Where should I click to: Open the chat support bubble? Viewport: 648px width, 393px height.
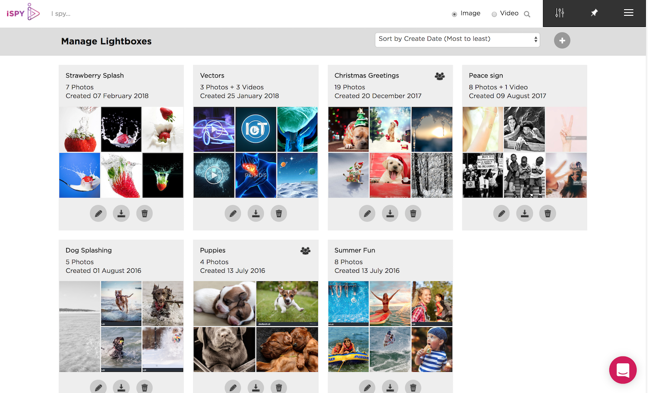623,370
